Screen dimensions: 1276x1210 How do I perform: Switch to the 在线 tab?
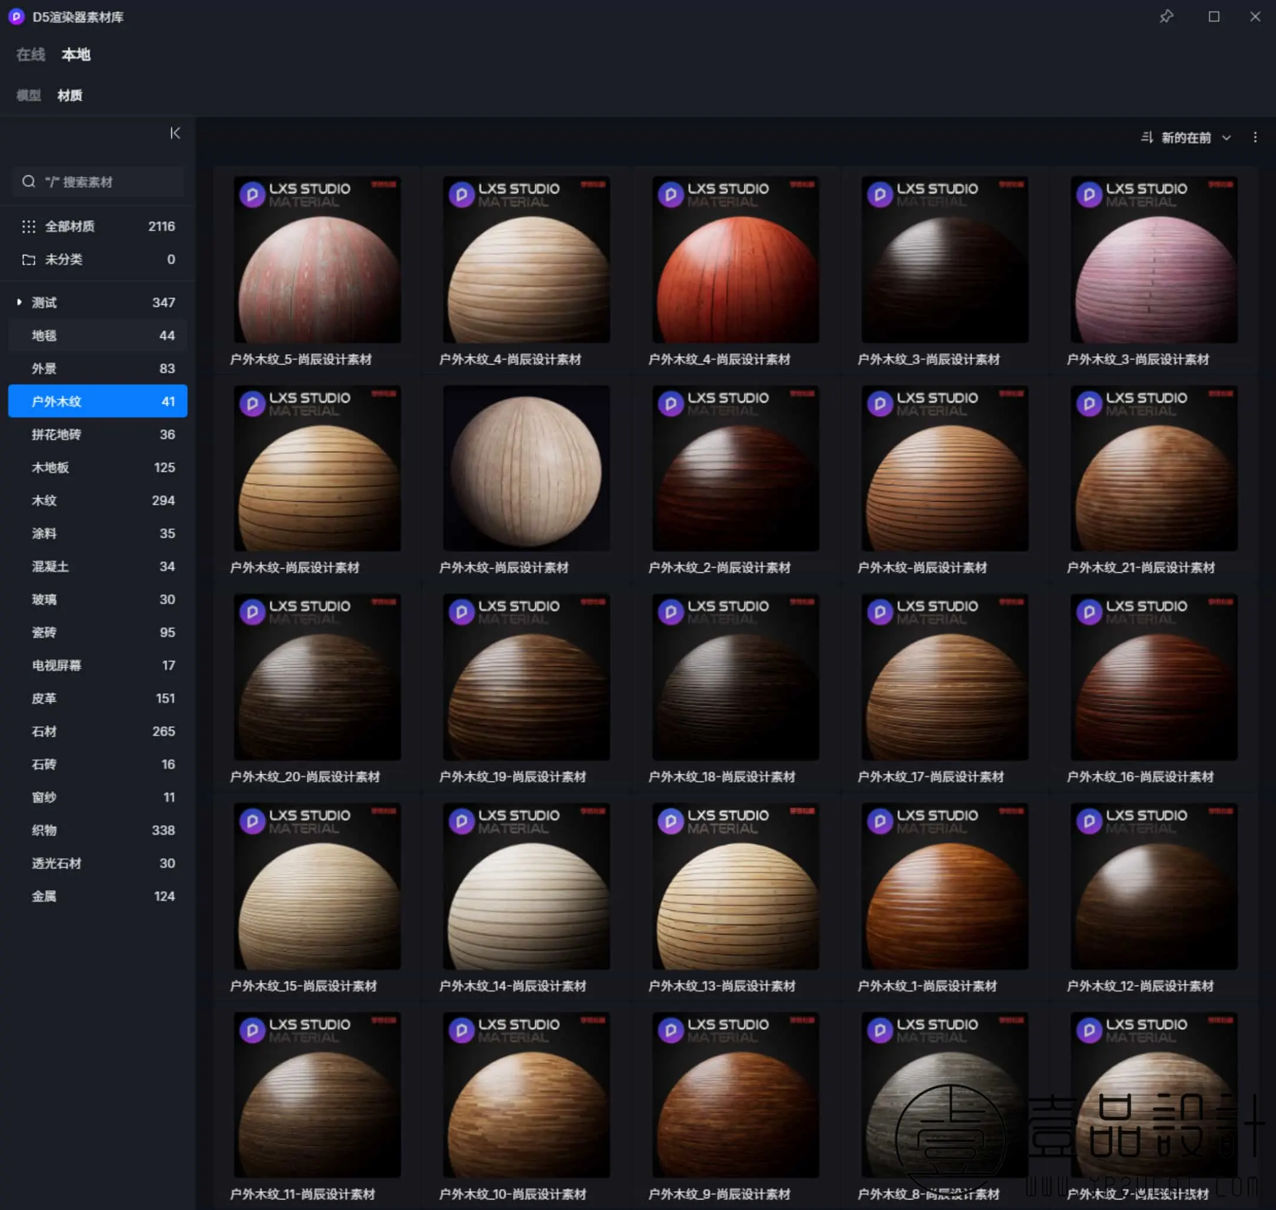click(x=30, y=55)
